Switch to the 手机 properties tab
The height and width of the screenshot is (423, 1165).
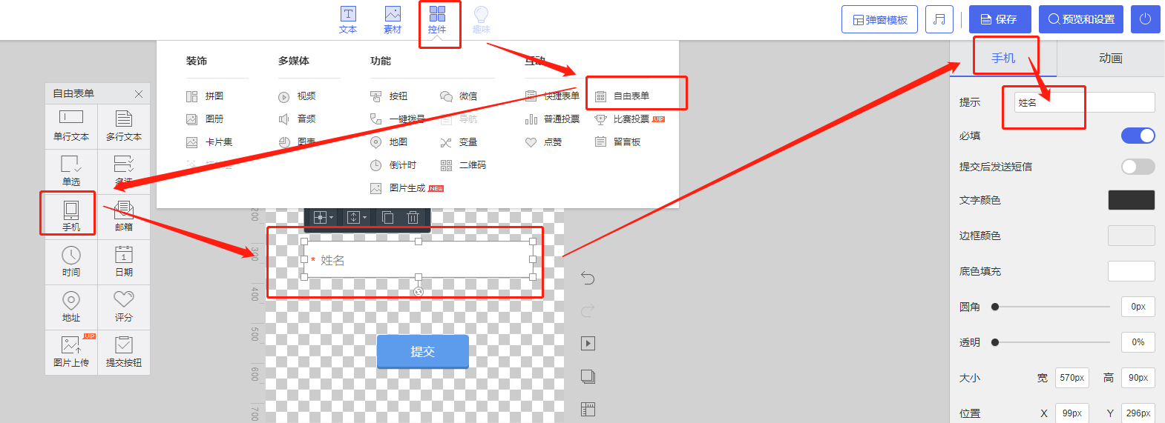[x=1003, y=58]
